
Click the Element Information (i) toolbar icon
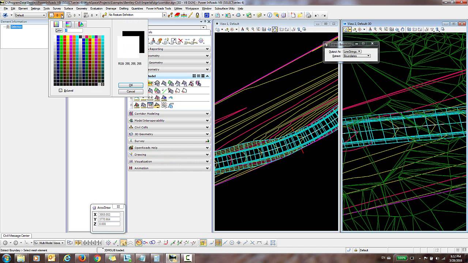[x=270, y=15]
